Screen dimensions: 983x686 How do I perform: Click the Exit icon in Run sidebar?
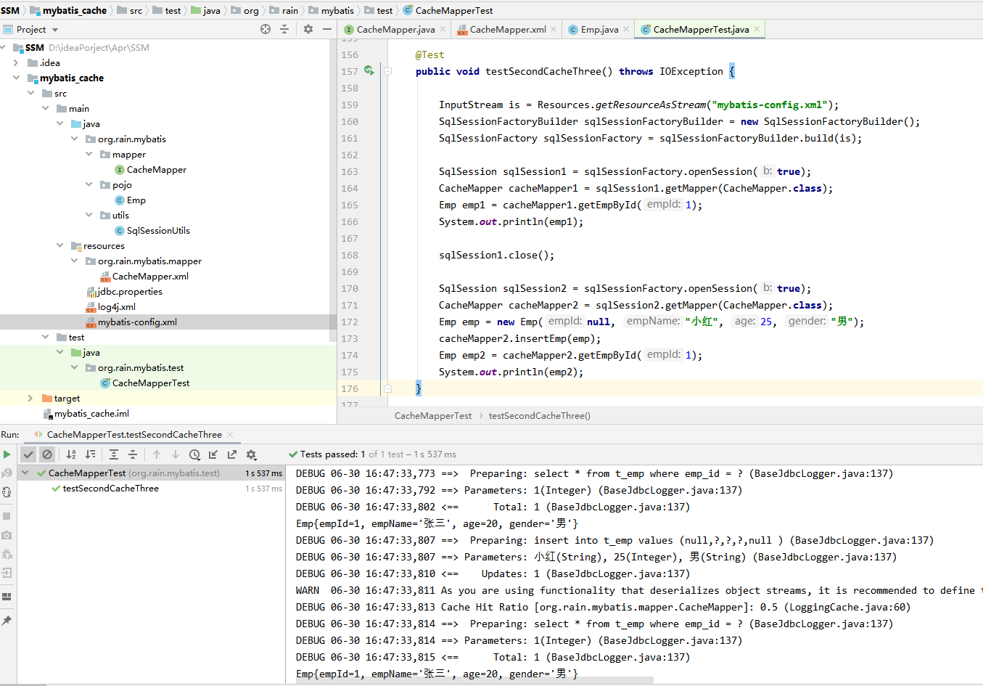click(x=7, y=573)
